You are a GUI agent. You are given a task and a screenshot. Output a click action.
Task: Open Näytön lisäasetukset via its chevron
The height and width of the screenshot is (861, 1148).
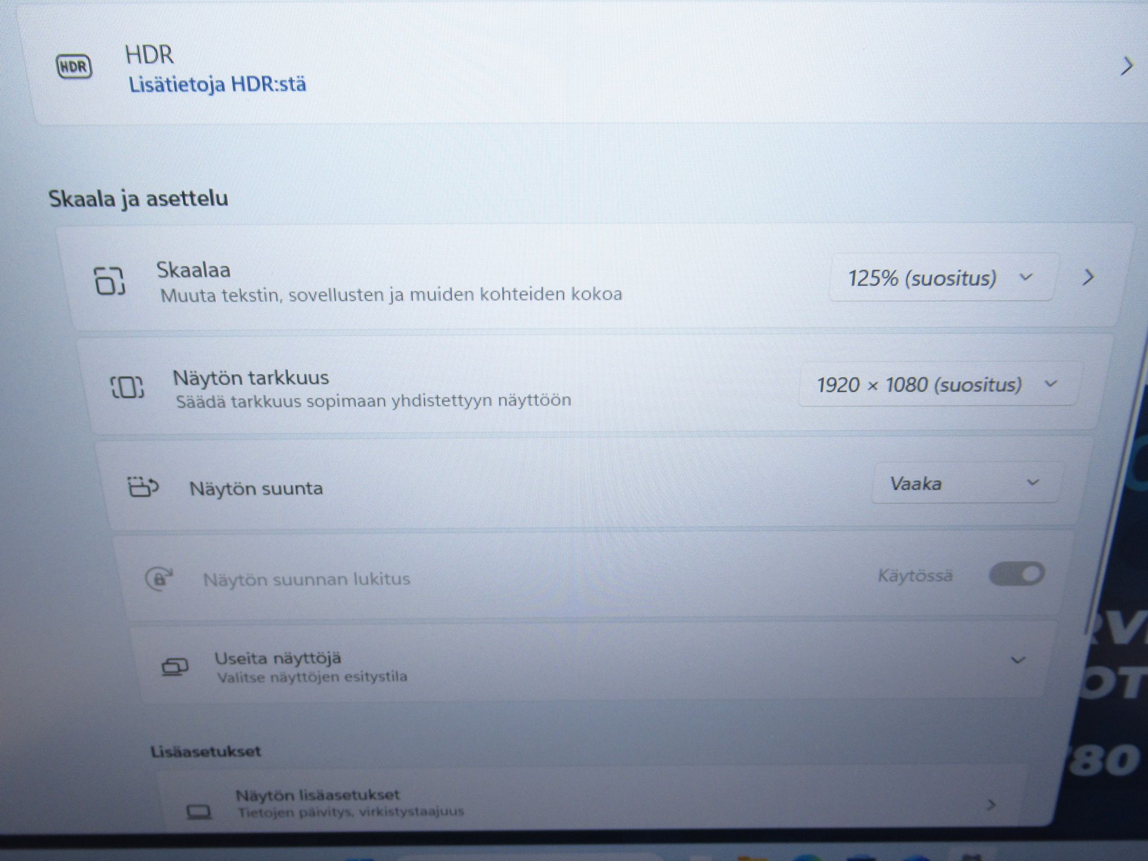tap(991, 806)
